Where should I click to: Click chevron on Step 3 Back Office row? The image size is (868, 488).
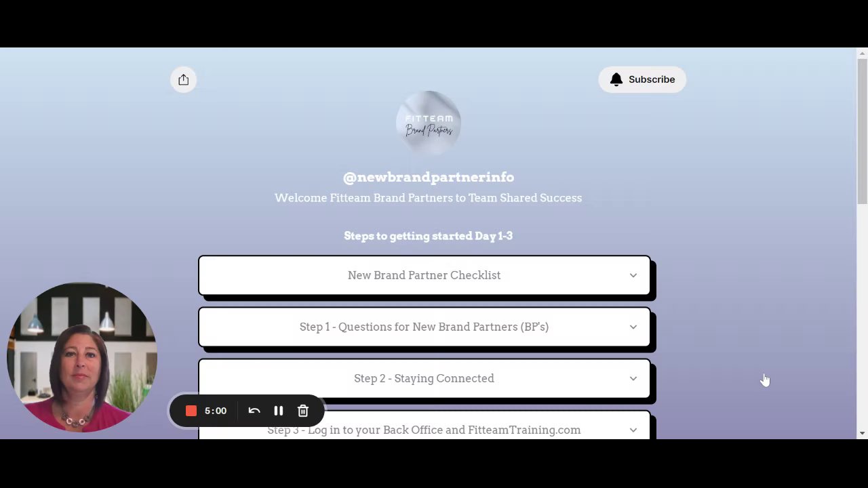tap(633, 430)
